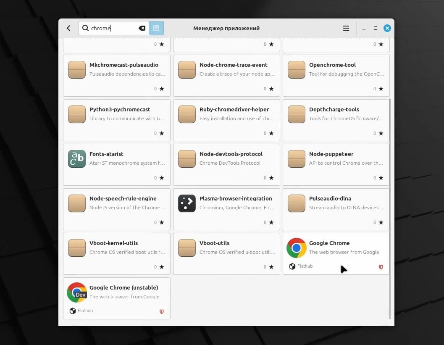The image size is (444, 345).
Task: Clear the chrome search text
Action: (x=142, y=28)
